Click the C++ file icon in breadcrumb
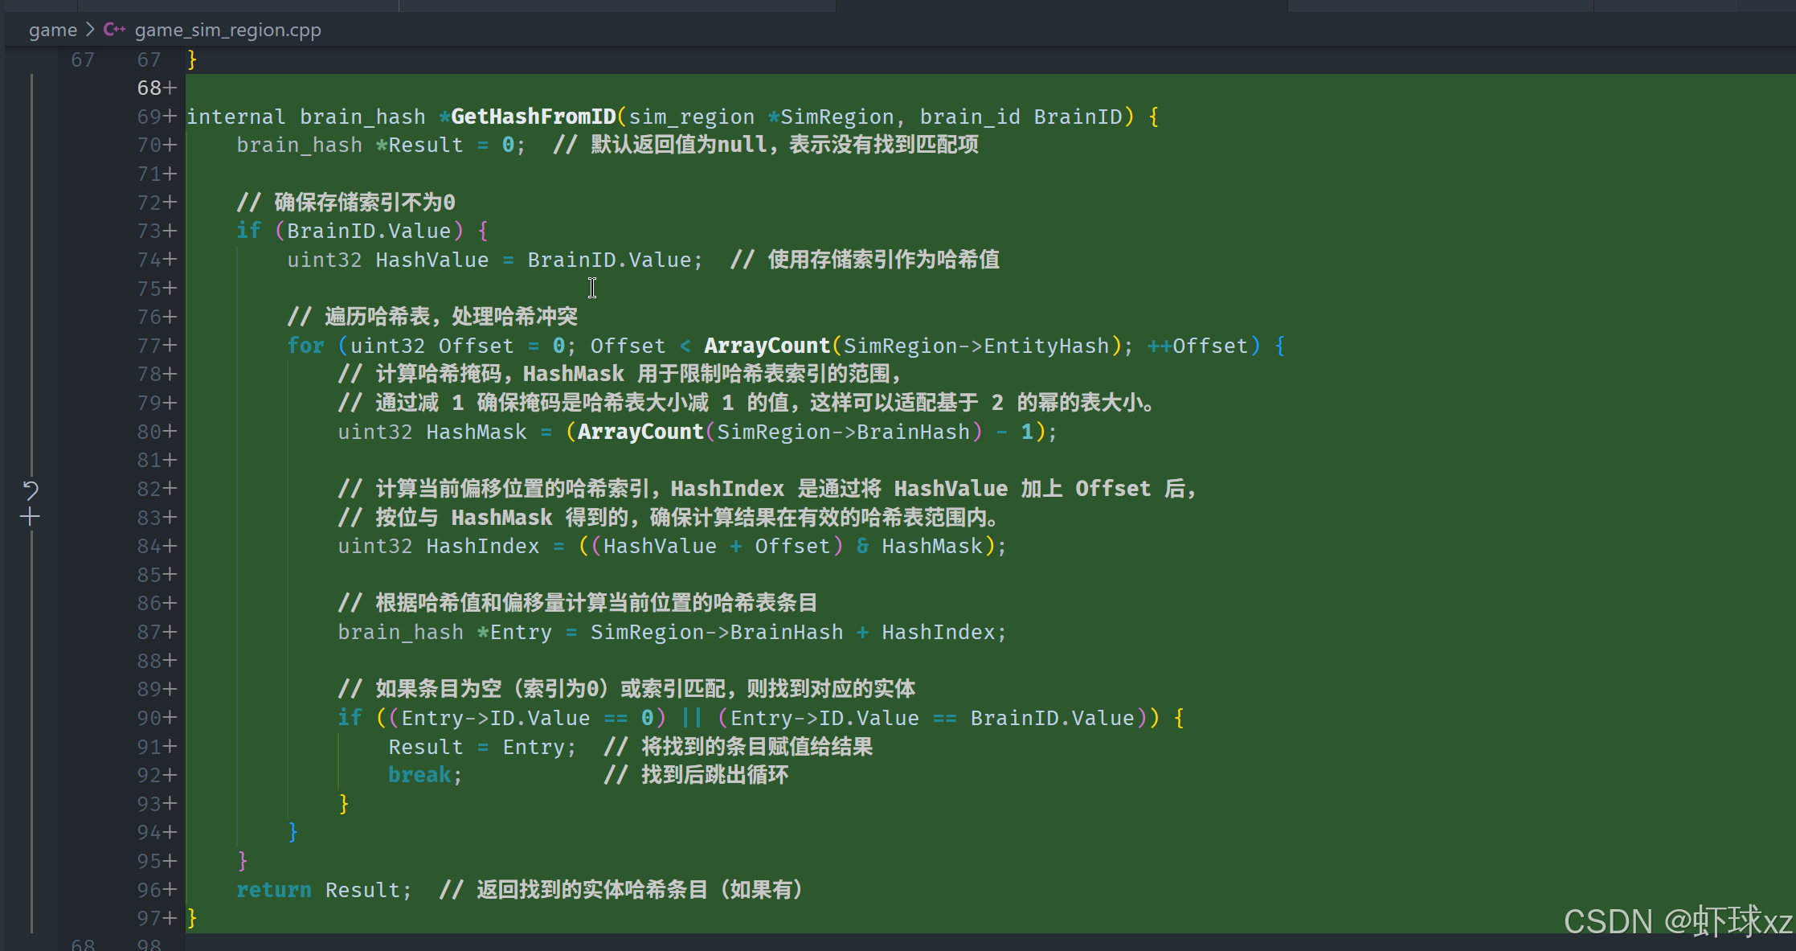Viewport: 1796px width, 951px height. coord(114,30)
